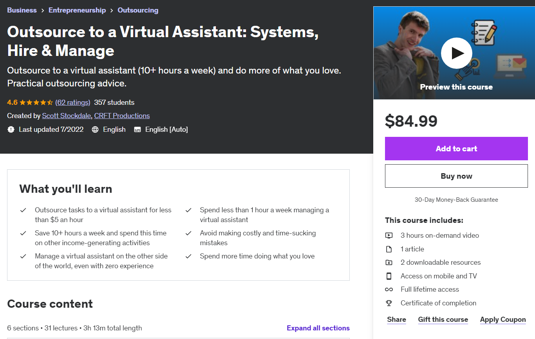Go to Entrepreneurship breadcrumb category
Image resolution: width=535 pixels, height=339 pixels.
[x=77, y=10]
